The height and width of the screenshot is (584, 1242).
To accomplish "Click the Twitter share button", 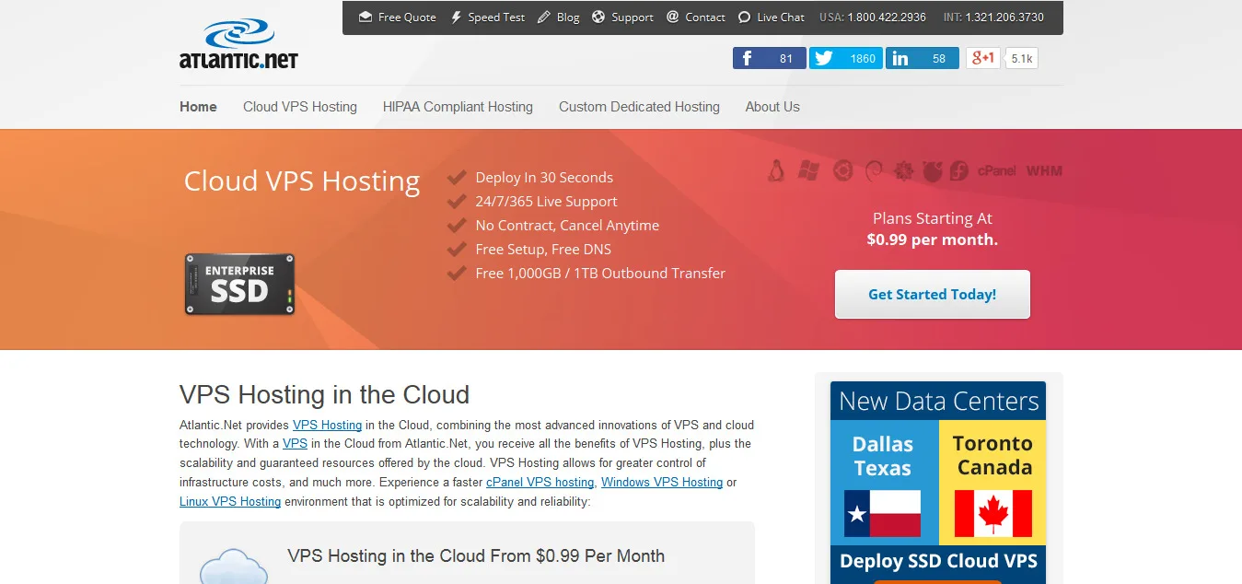I will click(x=846, y=58).
